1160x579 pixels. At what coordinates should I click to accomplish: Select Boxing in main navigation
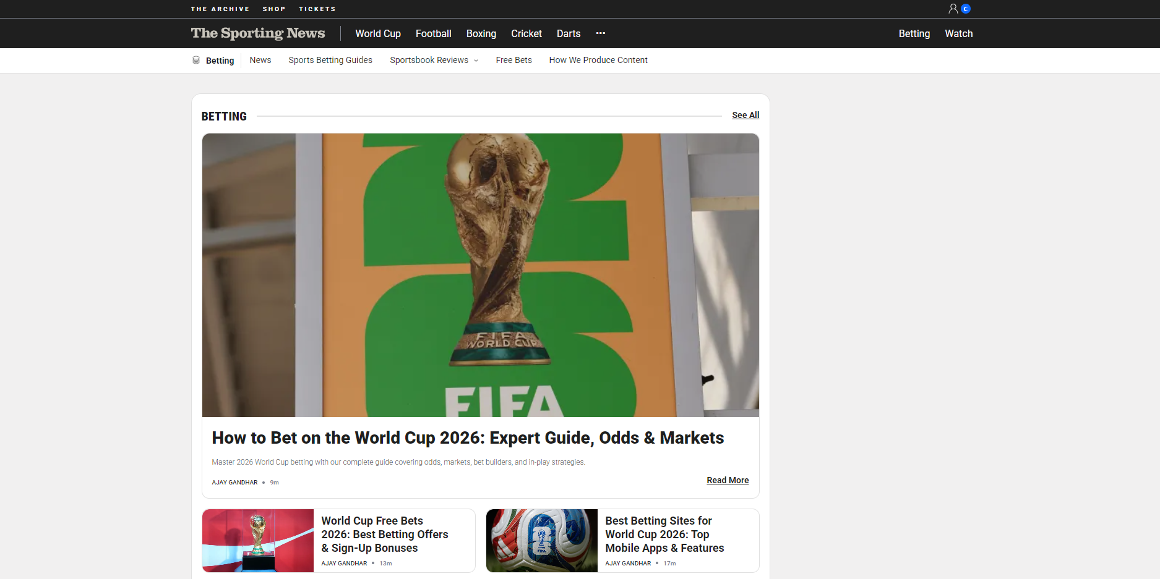481,33
